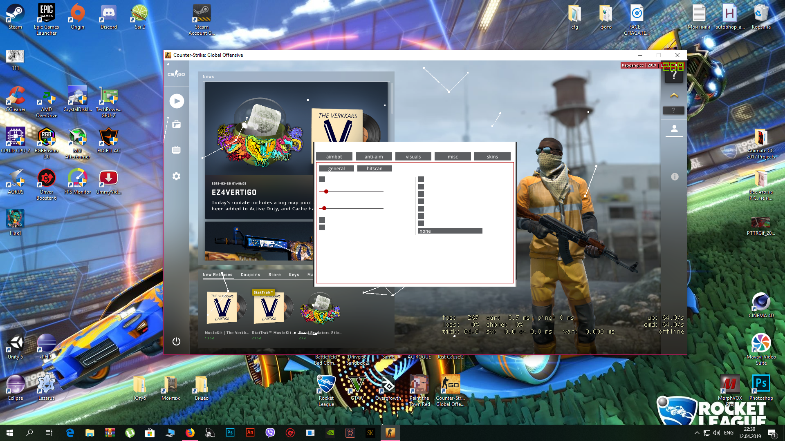
Task: Open the Coupons store tab
Action: click(250, 275)
